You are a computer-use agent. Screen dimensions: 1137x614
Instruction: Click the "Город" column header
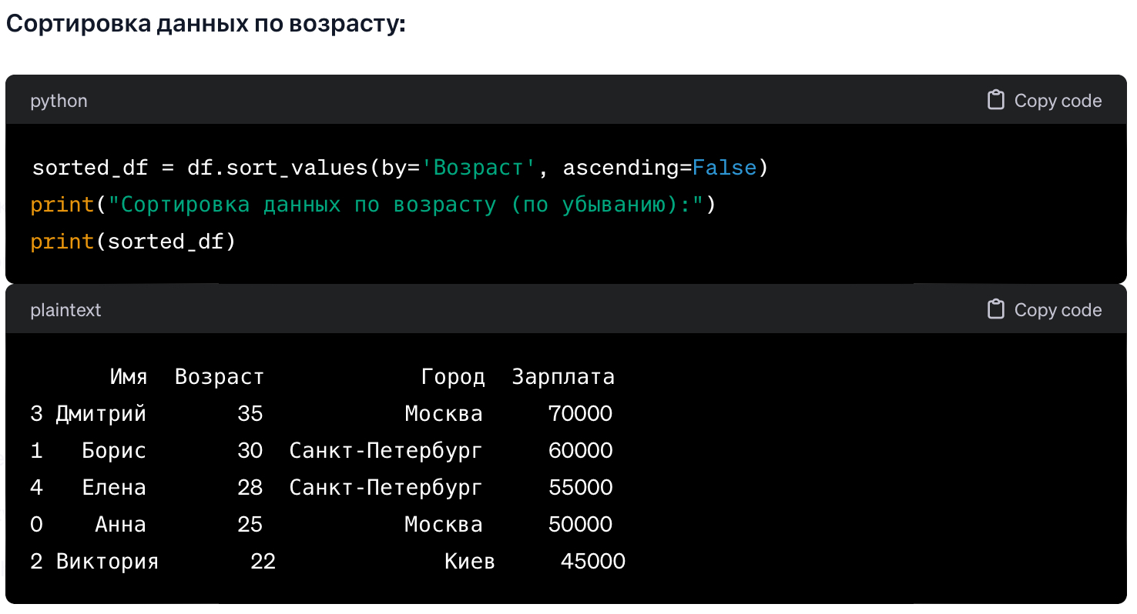(x=453, y=377)
